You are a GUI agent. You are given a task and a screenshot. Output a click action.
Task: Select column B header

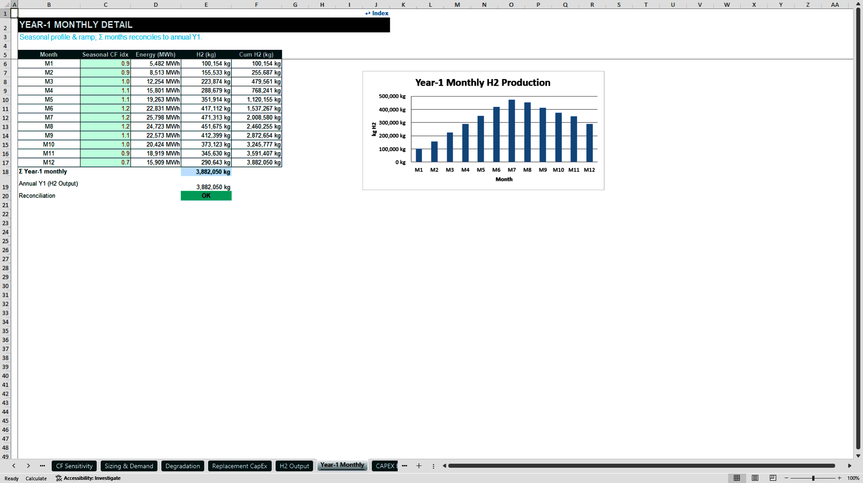[49, 4]
